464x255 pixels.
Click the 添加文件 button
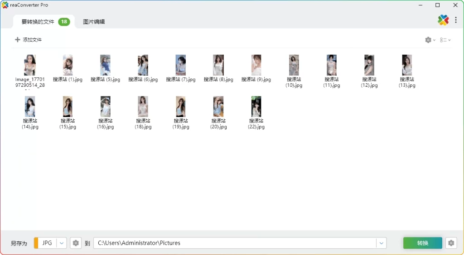pos(29,39)
